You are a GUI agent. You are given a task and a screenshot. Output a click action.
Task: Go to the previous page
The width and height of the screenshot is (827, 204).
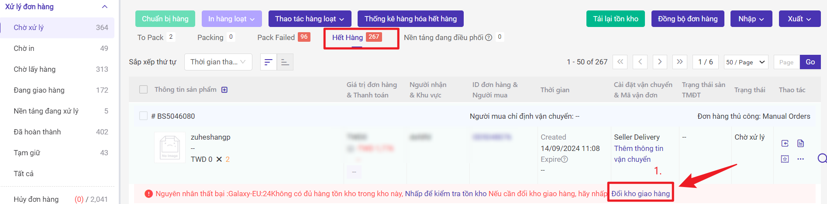[x=640, y=62]
